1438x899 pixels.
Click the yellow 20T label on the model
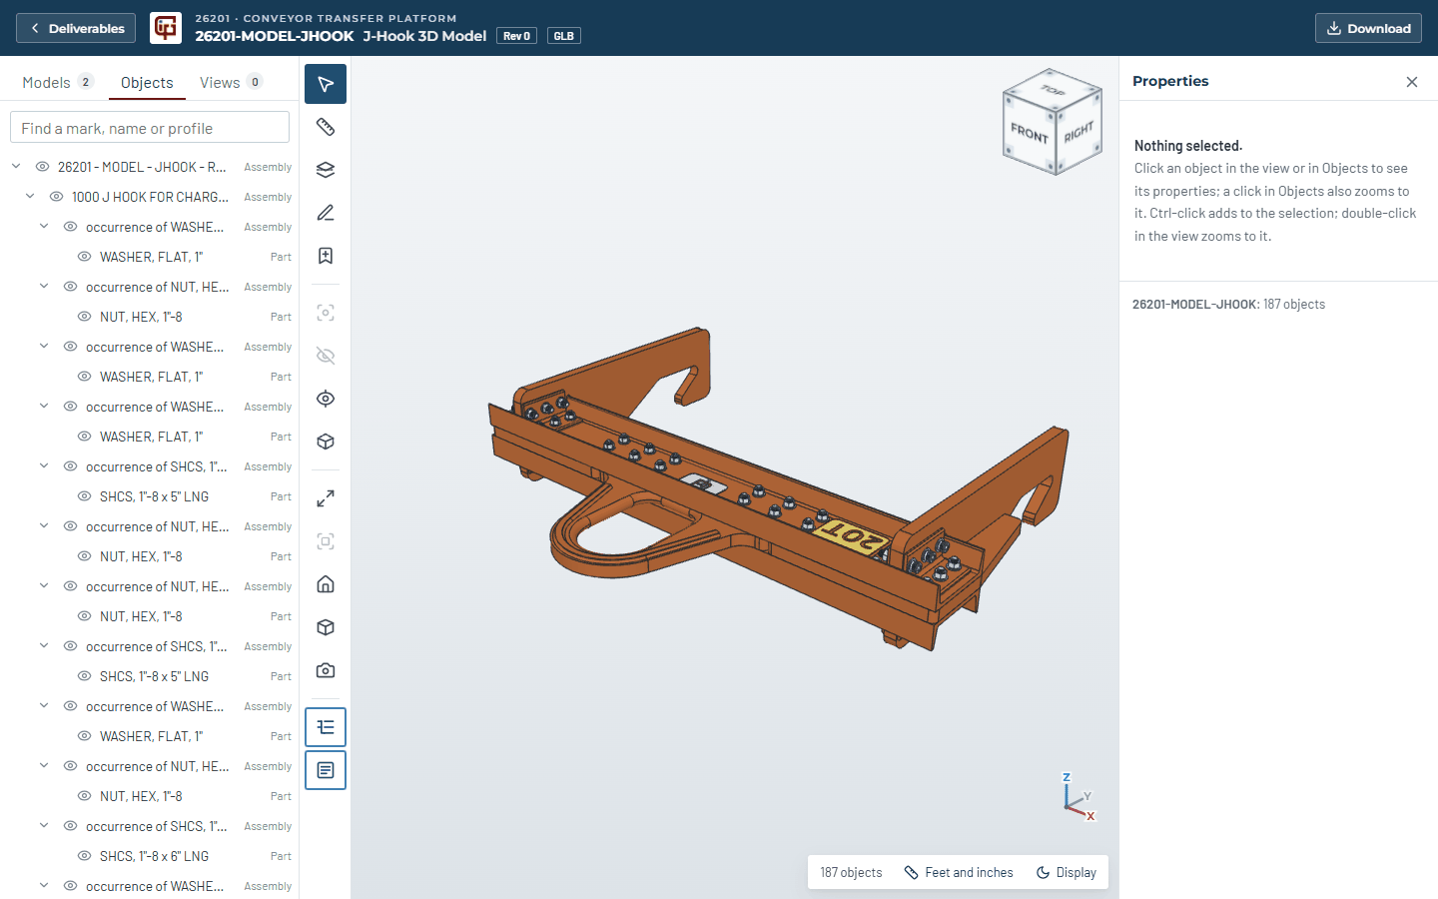click(851, 536)
